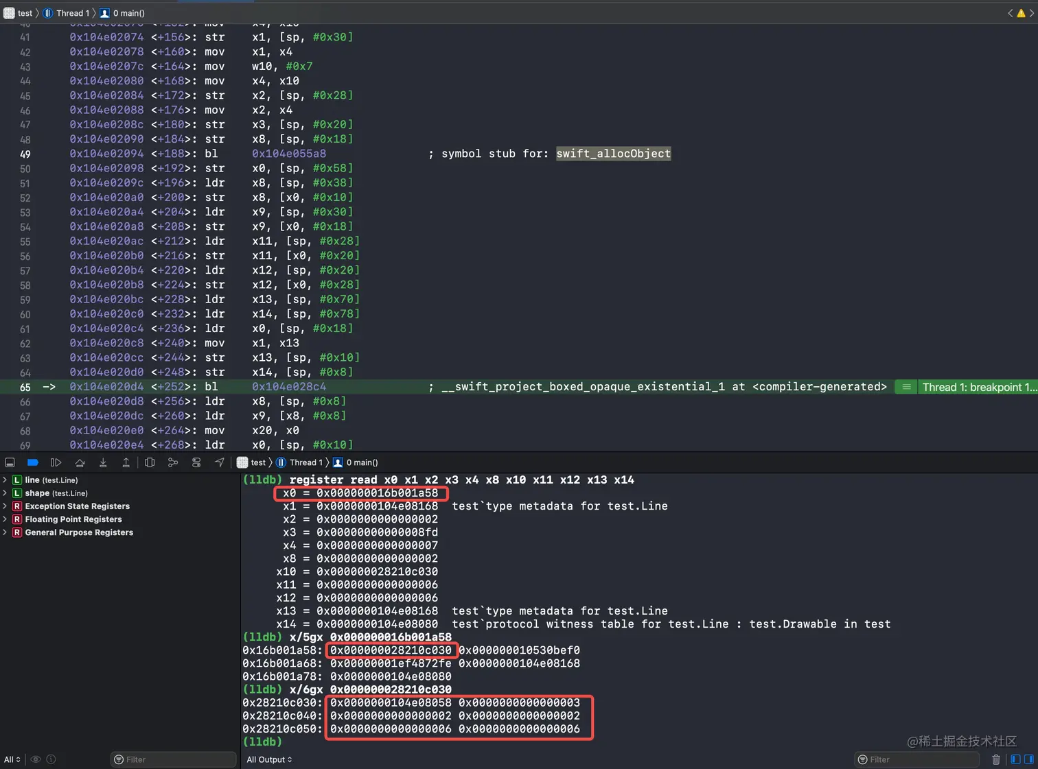Select the shape (test.Line) variable
The width and height of the screenshot is (1038, 769).
point(56,493)
